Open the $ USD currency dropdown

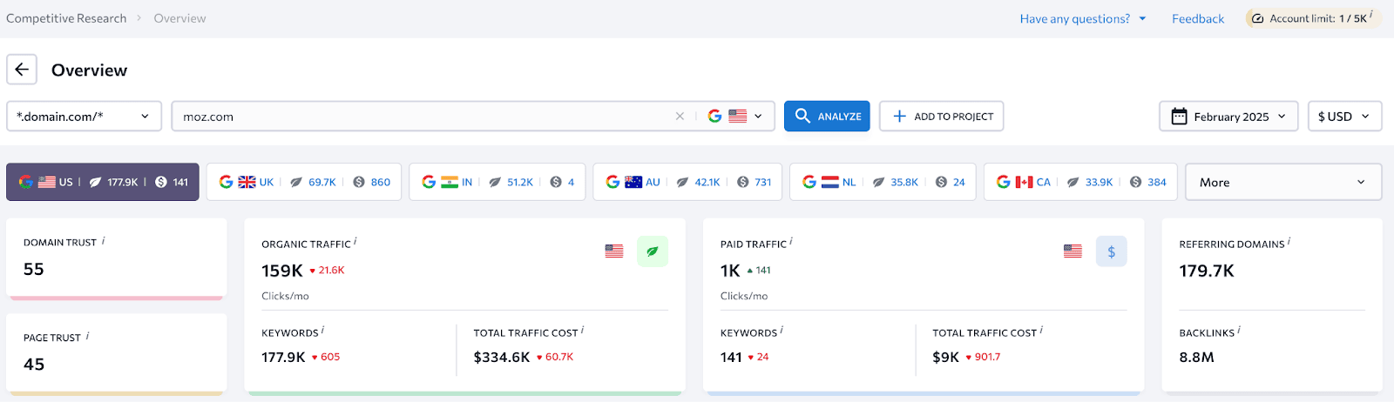click(x=1344, y=116)
